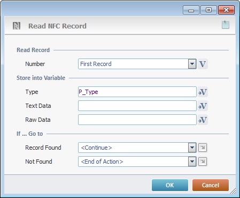Screen dimensions: 240x198
Task: Expand the Record Found dropdown arrow
Action: 192,148
